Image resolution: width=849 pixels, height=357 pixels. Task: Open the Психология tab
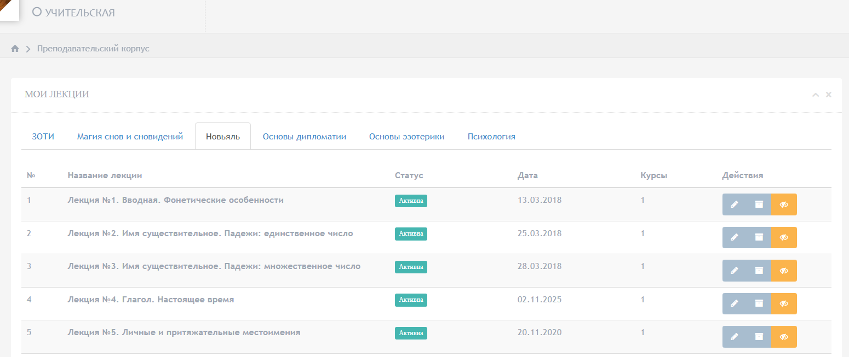(x=491, y=137)
